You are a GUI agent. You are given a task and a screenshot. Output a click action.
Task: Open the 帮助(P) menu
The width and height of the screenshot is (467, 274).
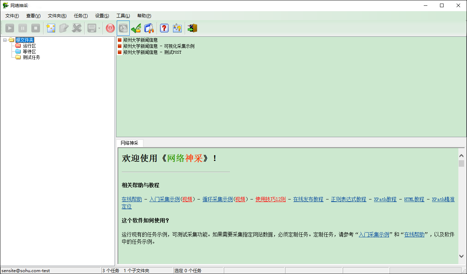[143, 15]
